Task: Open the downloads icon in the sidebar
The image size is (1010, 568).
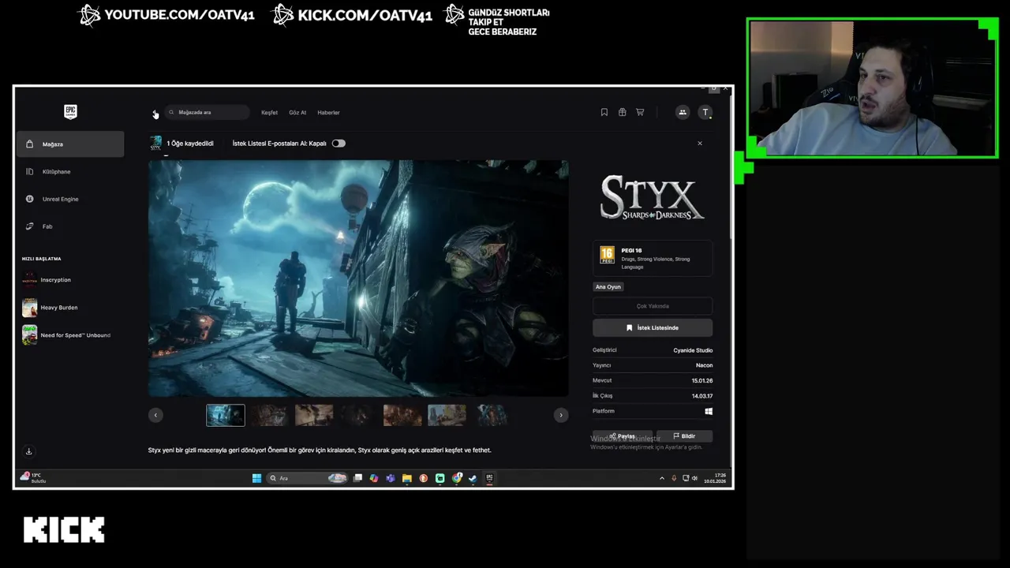Action: click(28, 451)
